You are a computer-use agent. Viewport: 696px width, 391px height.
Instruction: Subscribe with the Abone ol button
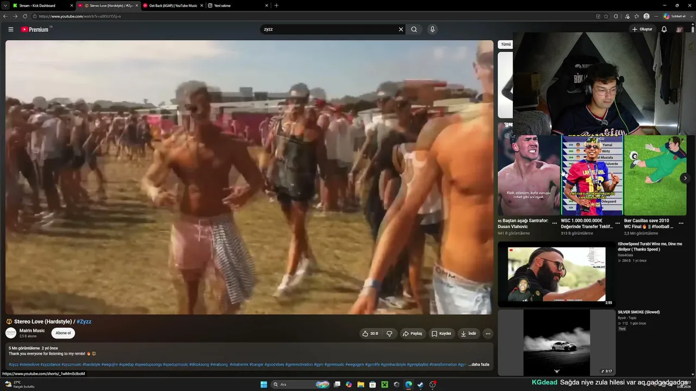tap(63, 333)
